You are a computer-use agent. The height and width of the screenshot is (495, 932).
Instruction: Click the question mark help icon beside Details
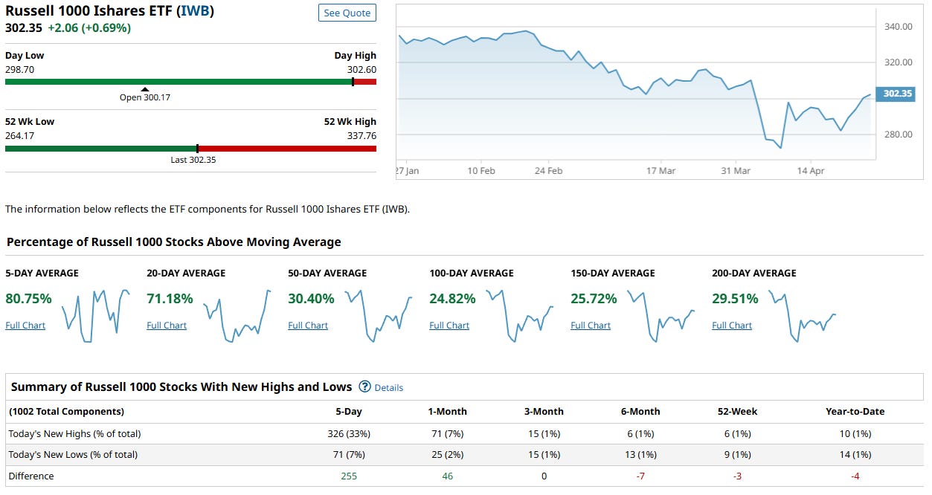point(364,386)
